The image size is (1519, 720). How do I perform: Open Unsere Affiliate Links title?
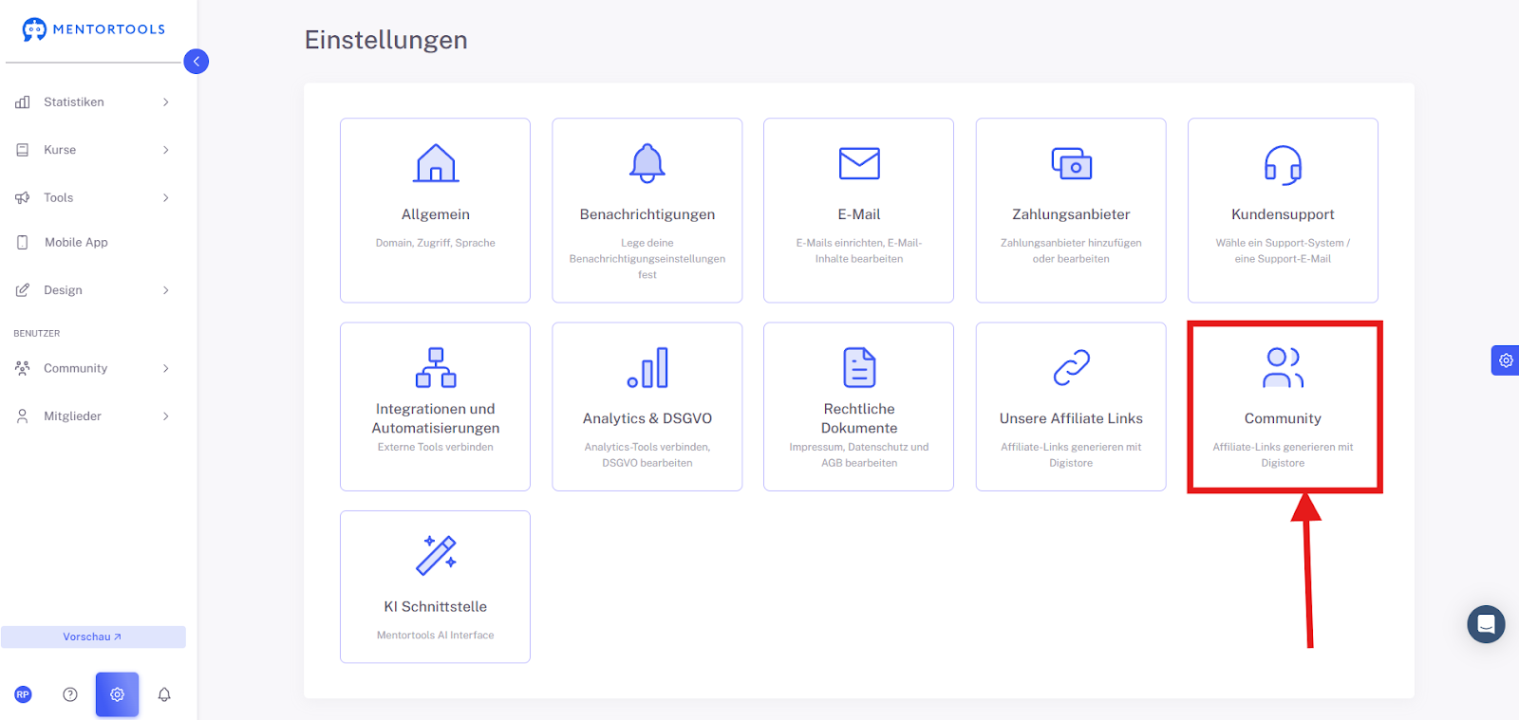point(1071,418)
